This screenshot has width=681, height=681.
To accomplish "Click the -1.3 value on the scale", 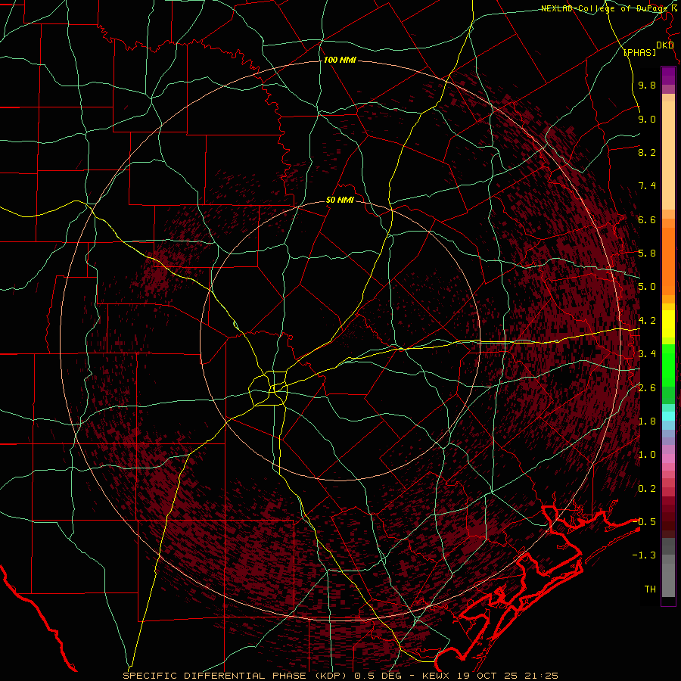I will (644, 555).
